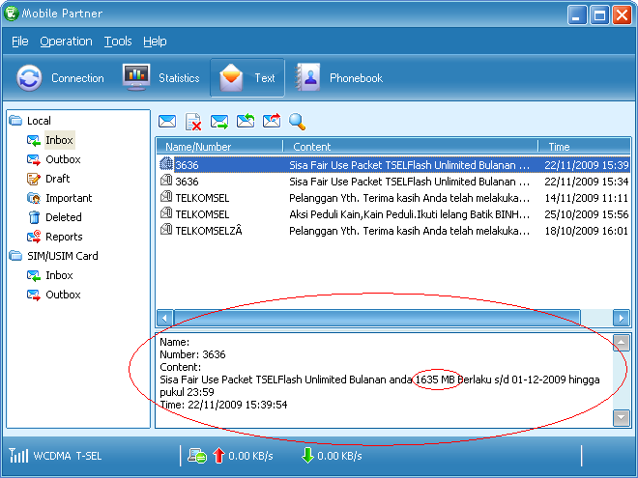Click the network connection status icon
Image resolution: width=638 pixels, height=478 pixels.
pyautogui.click(x=197, y=456)
